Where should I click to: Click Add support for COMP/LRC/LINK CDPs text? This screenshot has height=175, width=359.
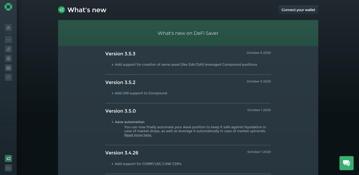[x=148, y=164]
